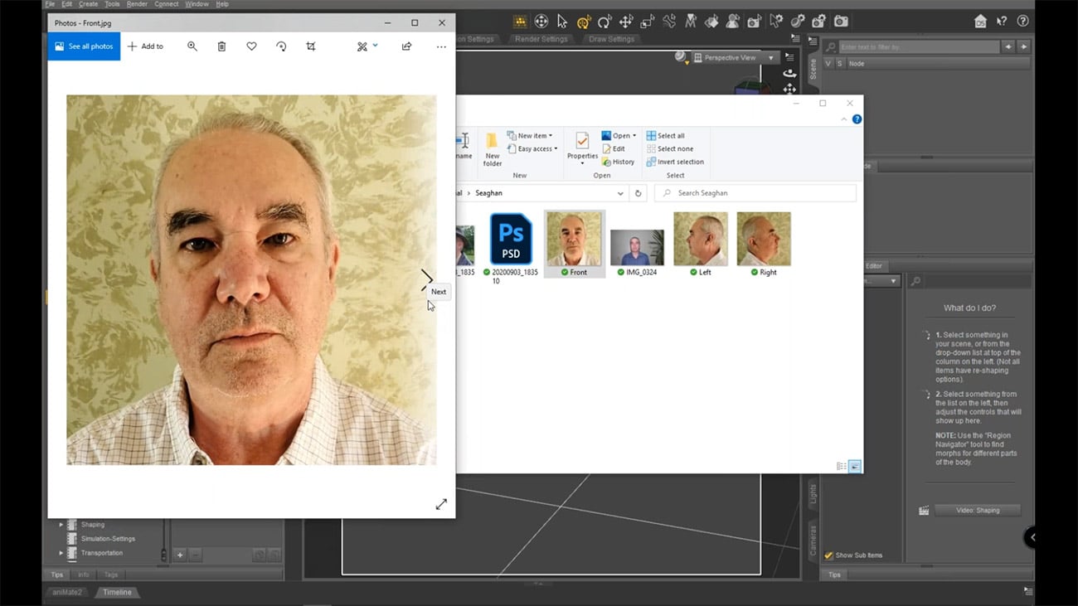Click the Video: Shaping button

point(978,511)
